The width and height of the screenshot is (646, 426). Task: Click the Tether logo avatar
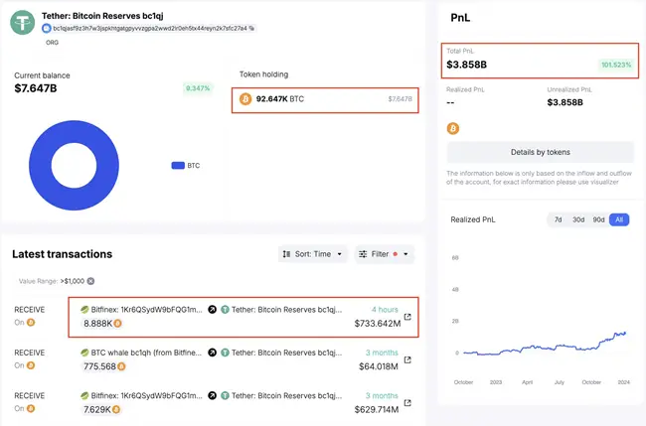(22, 22)
